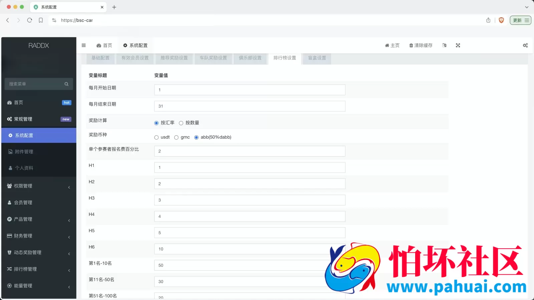Expand 财务管理 sidebar chevron

click(x=69, y=237)
